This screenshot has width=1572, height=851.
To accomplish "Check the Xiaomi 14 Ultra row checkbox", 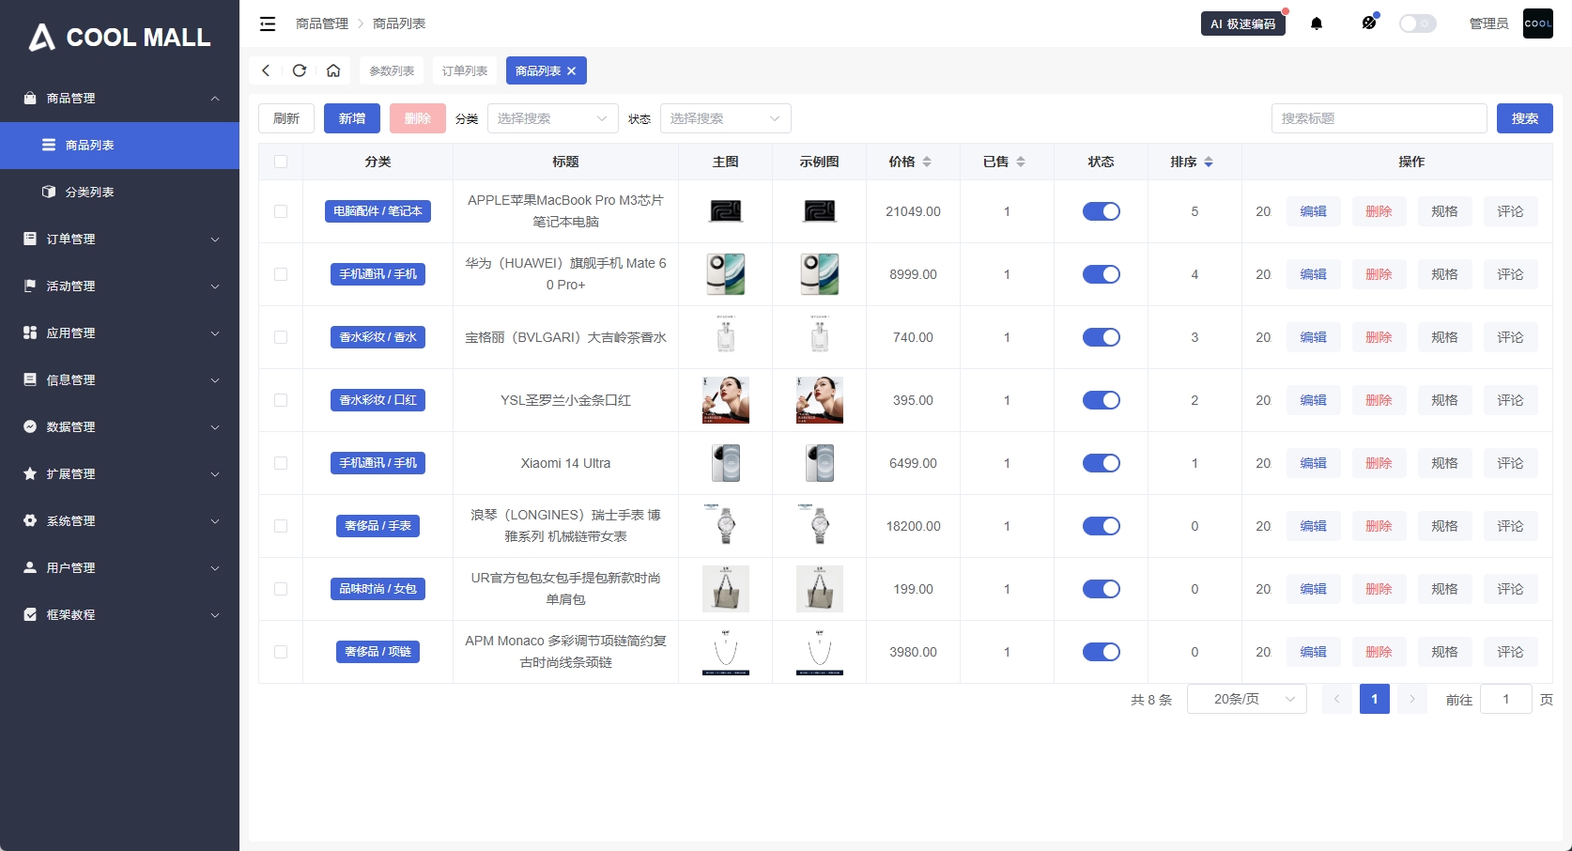I will coord(281,463).
